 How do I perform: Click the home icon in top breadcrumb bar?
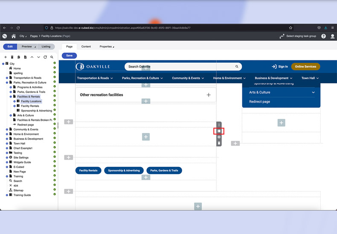(14, 36)
